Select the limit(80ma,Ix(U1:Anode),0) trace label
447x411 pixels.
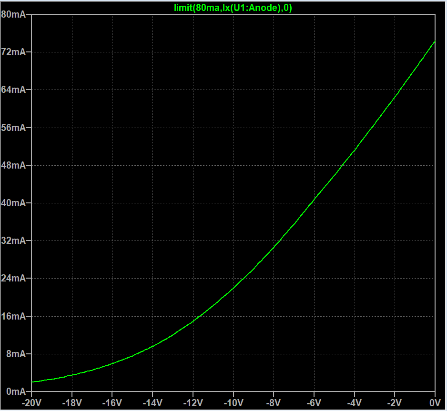(233, 8)
